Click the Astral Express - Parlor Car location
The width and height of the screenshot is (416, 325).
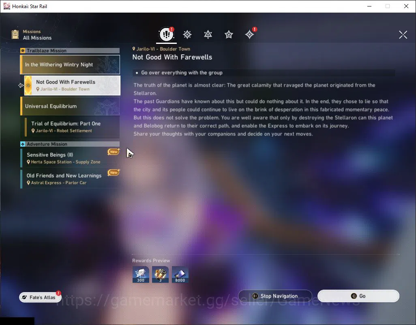[56, 182]
